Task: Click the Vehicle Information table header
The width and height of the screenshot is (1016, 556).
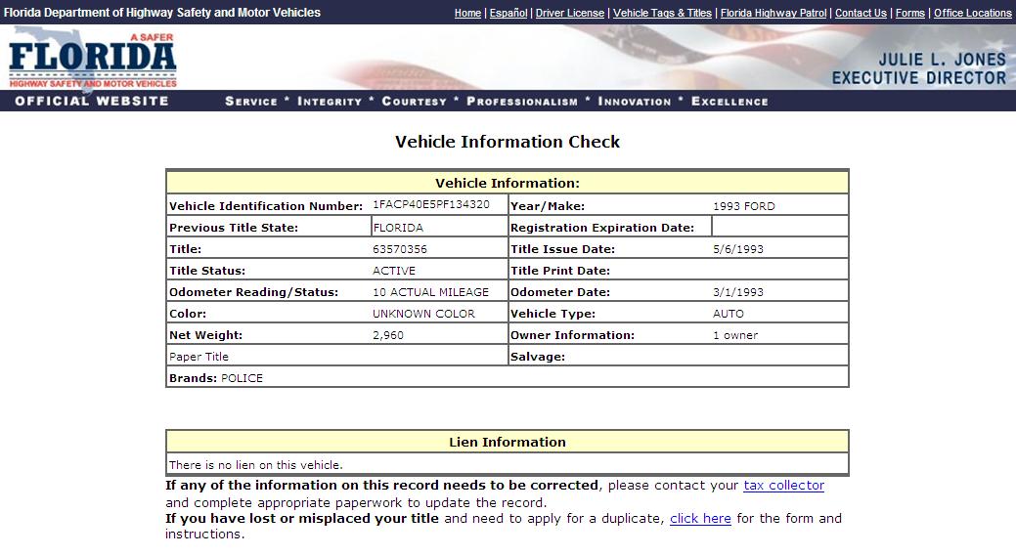Action: tap(507, 183)
